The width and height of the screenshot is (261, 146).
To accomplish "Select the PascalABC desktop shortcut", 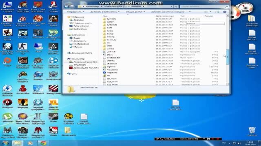I will 7,21.
